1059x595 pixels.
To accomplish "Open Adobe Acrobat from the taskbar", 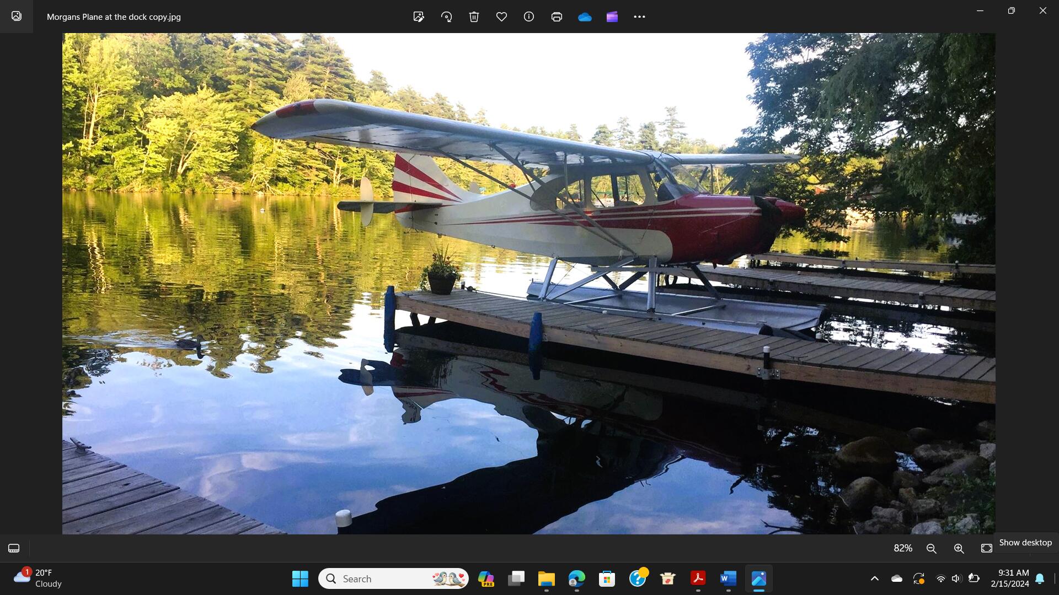I will tap(698, 579).
